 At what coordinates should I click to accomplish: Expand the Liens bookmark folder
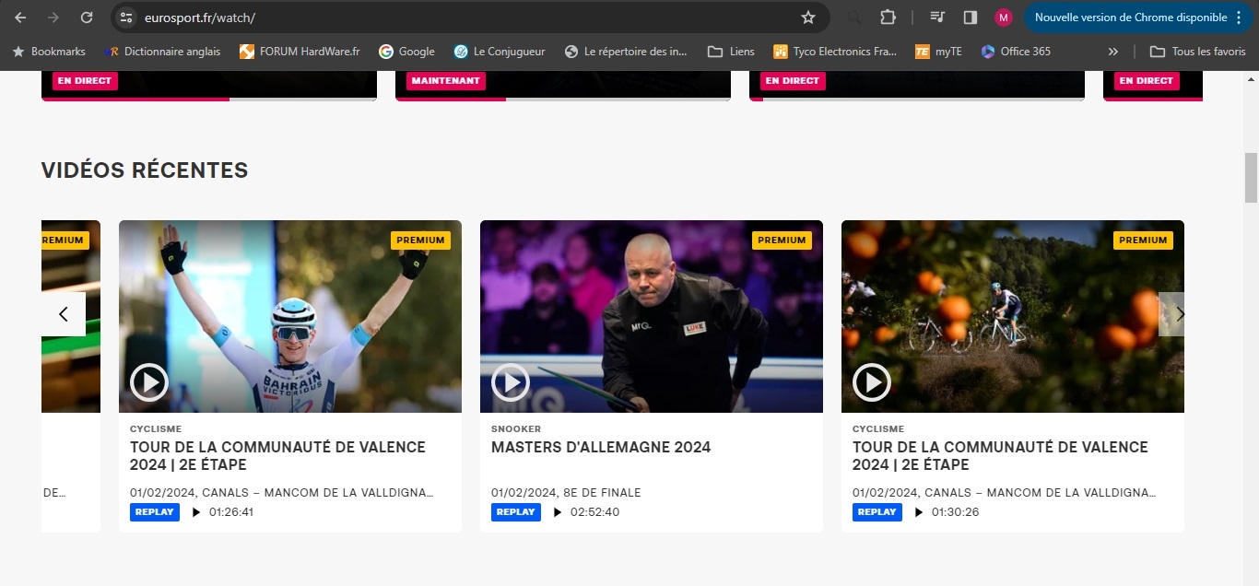731,52
